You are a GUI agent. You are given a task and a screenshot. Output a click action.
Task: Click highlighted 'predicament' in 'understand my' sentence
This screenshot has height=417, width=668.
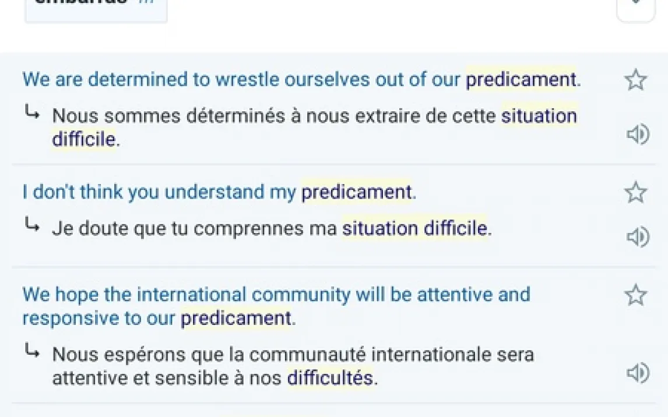[356, 192]
